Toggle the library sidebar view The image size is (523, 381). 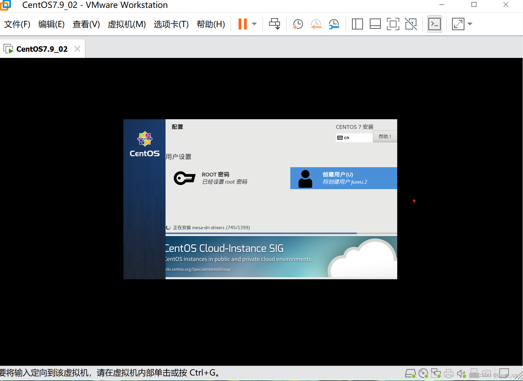[357, 24]
